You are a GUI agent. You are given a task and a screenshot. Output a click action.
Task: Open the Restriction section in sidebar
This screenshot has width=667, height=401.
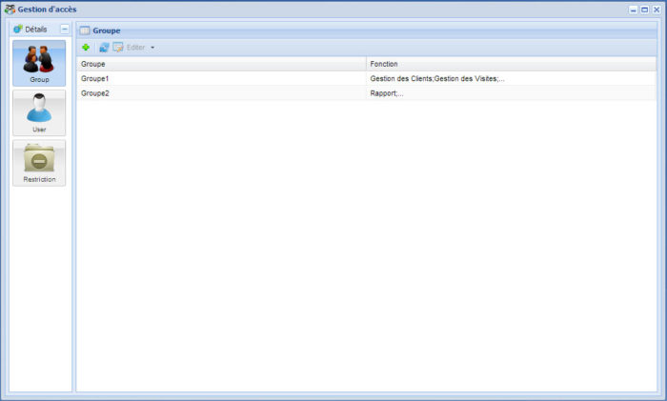(39, 163)
